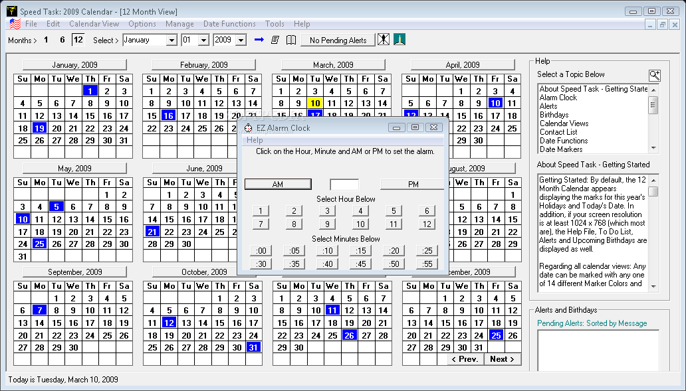Click the May, 2009 month header button
Image resolution: width=686 pixels, height=391 pixels.
tap(74, 168)
